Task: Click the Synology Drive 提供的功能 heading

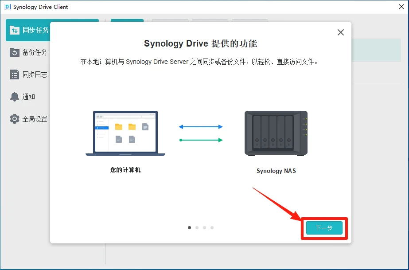Action: (201, 43)
